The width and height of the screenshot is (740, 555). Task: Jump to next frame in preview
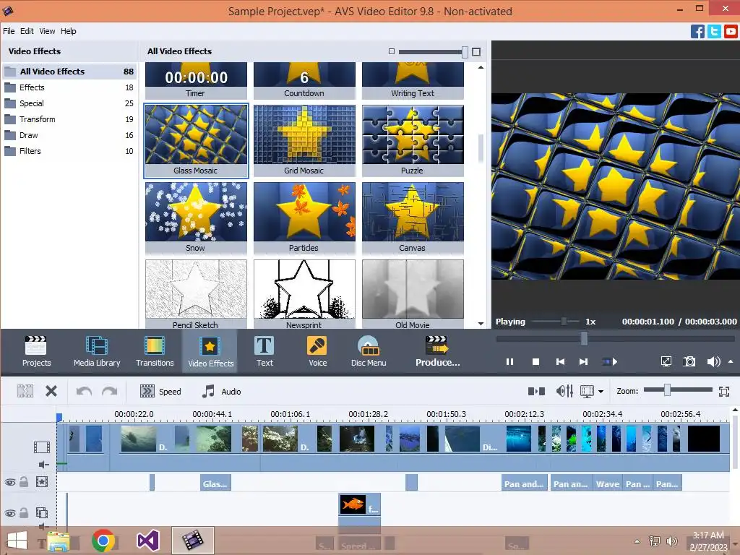pos(584,362)
